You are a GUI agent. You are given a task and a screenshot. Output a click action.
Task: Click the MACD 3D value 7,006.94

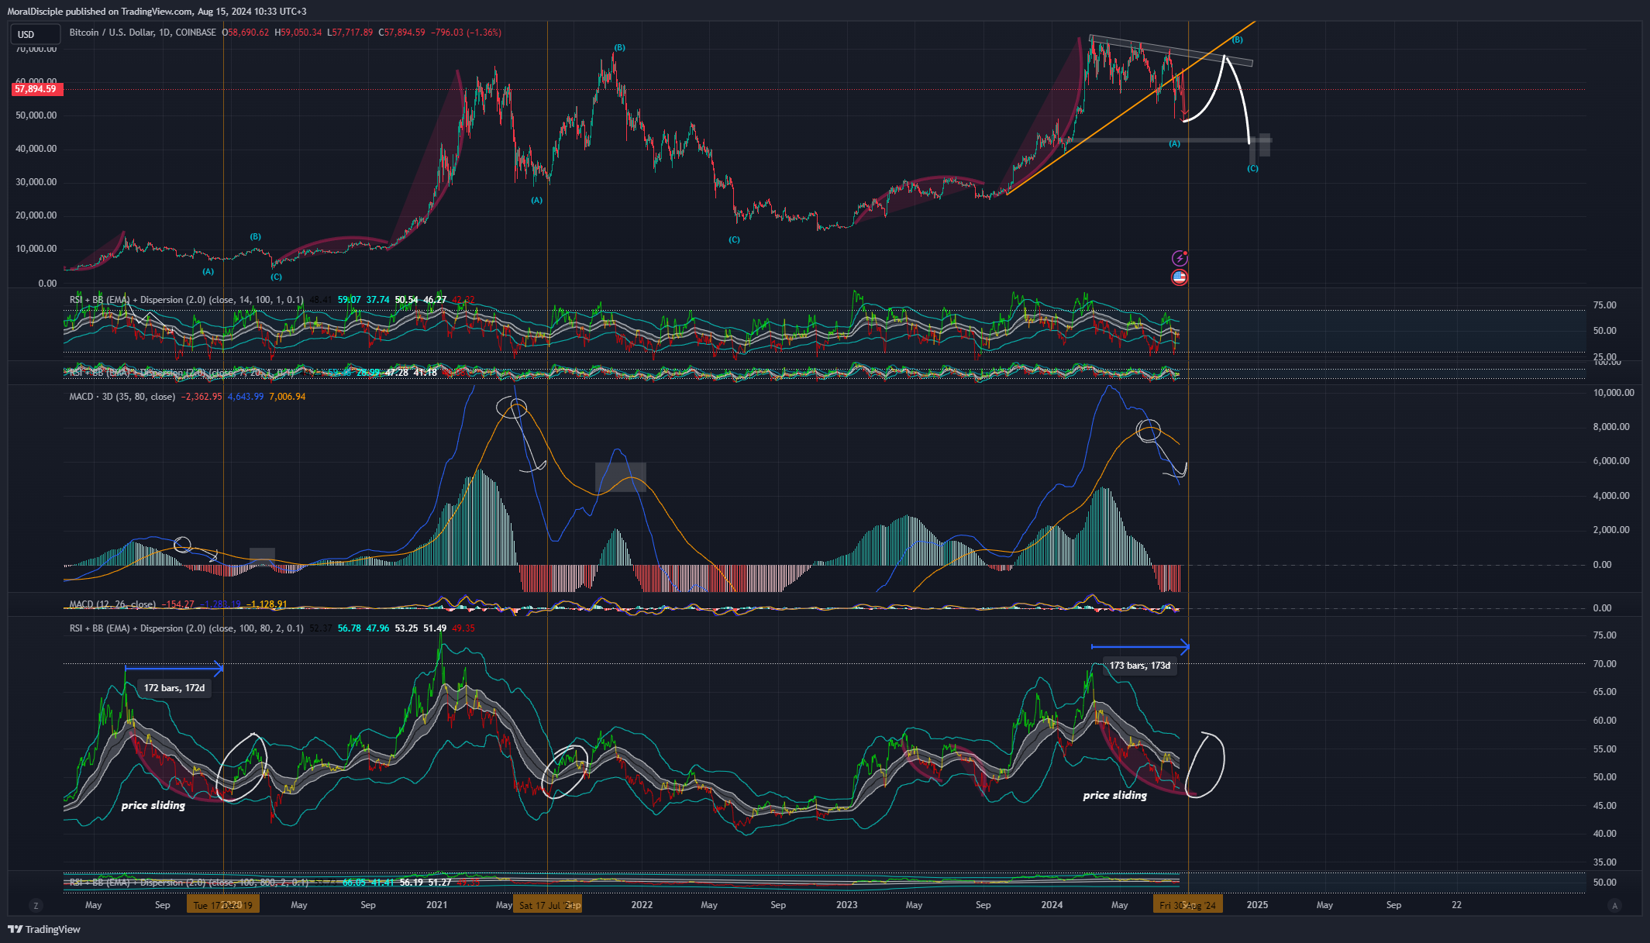coord(288,397)
